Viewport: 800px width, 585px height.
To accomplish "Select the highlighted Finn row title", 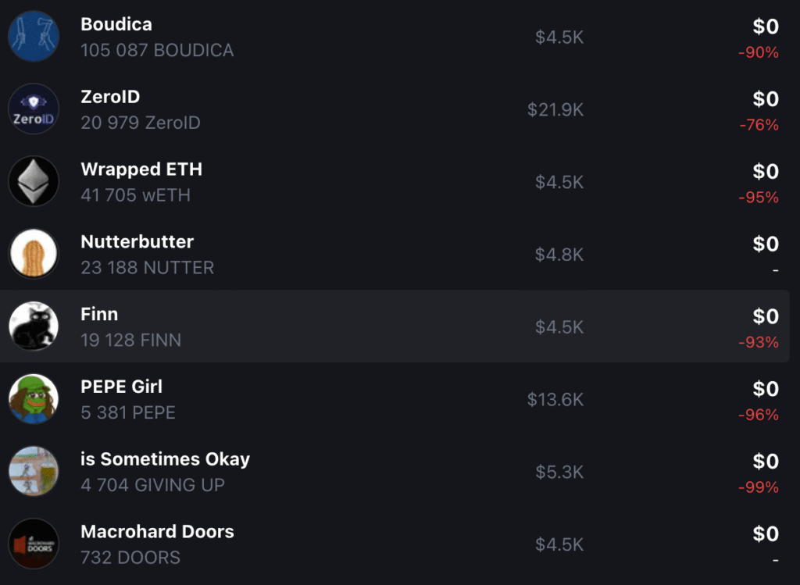I will (x=99, y=315).
